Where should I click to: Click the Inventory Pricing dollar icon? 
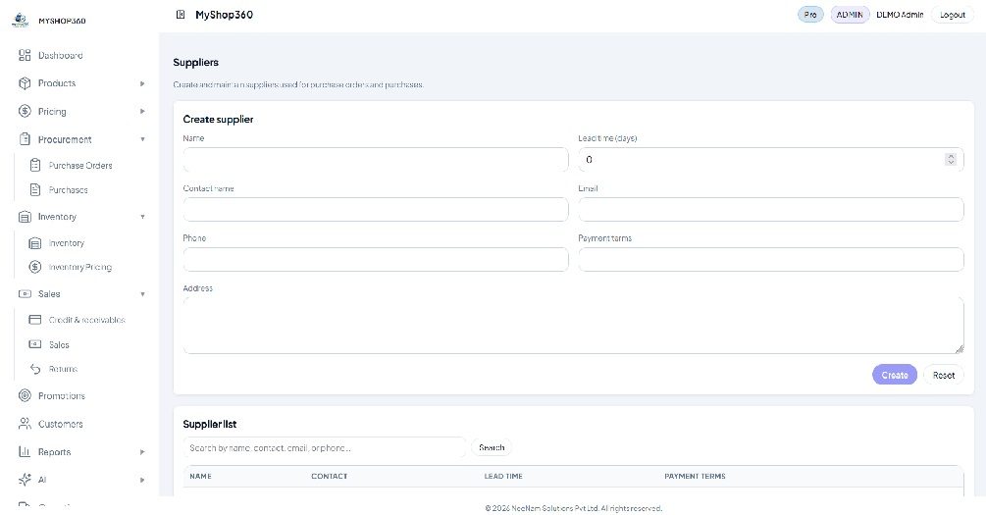[35, 267]
